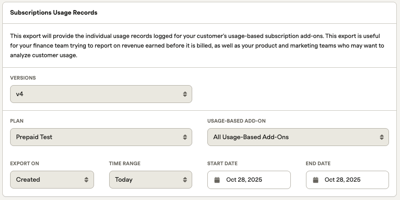Viewport: 400px width, 200px height.
Task: Click the VERSIONS field label
Action: tap(23, 78)
